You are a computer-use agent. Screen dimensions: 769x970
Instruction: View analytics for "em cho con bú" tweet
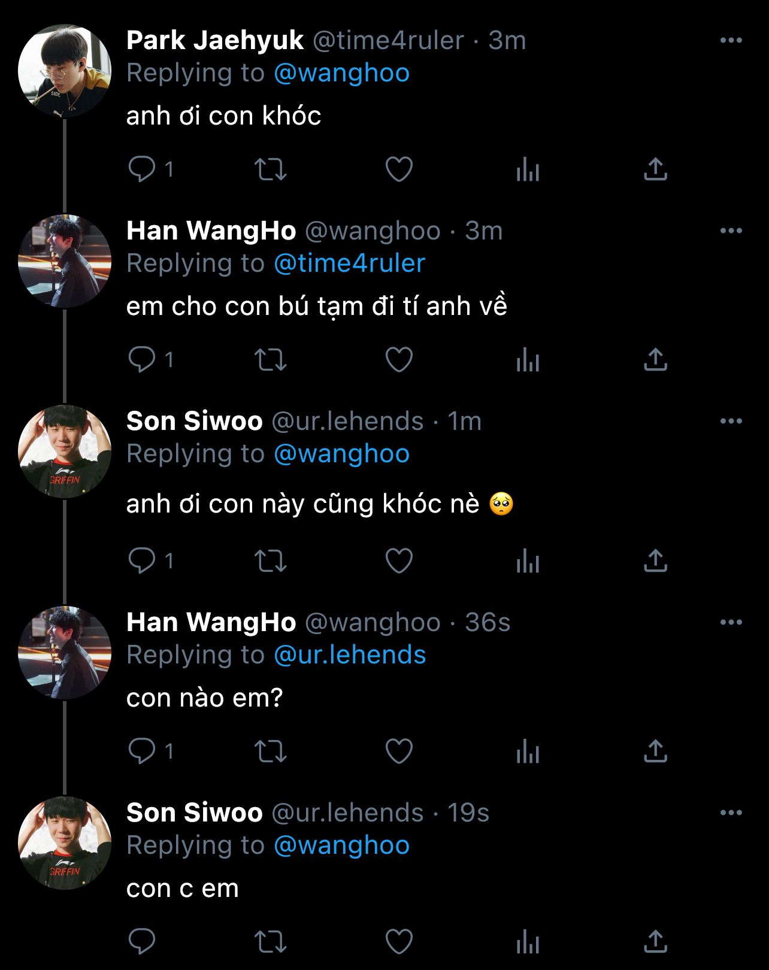coord(528,360)
